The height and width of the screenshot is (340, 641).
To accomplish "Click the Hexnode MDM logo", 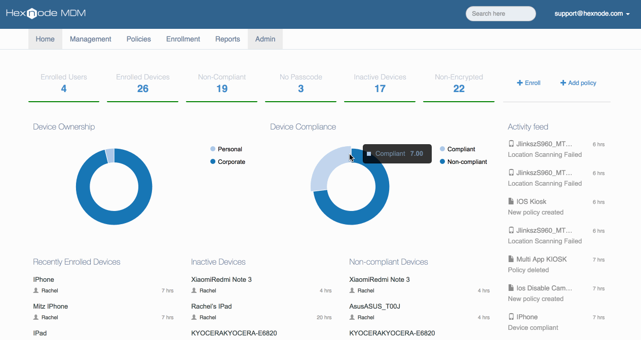I will (46, 13).
